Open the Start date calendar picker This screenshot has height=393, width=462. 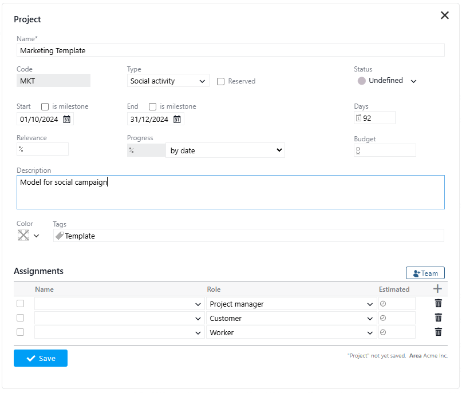coord(66,119)
